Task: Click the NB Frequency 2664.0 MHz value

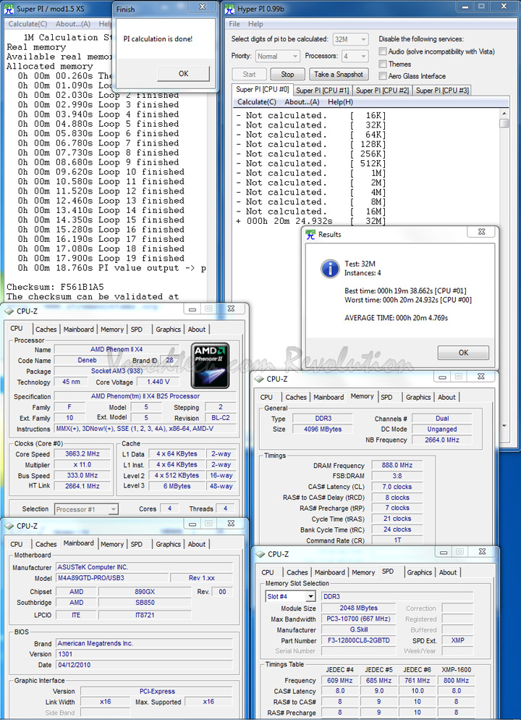Action: pyautogui.click(x=442, y=440)
